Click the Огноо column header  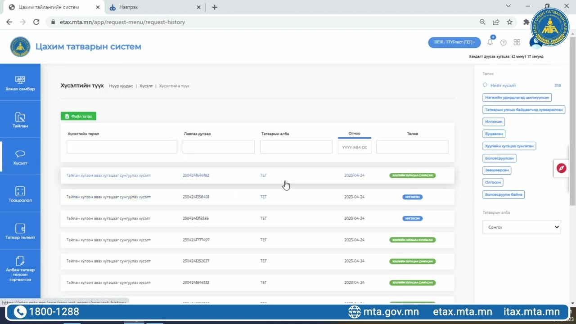[x=355, y=134]
